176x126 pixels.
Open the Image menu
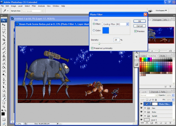click(x=13, y=6)
